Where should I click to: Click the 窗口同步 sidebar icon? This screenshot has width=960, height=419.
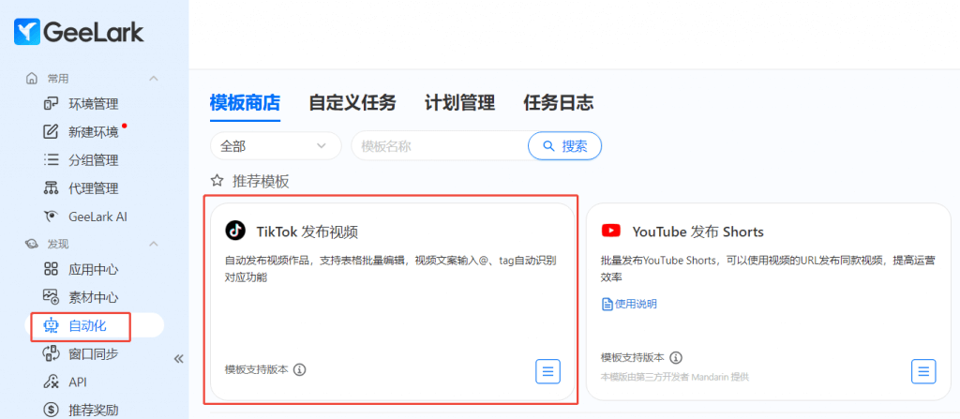(x=52, y=353)
